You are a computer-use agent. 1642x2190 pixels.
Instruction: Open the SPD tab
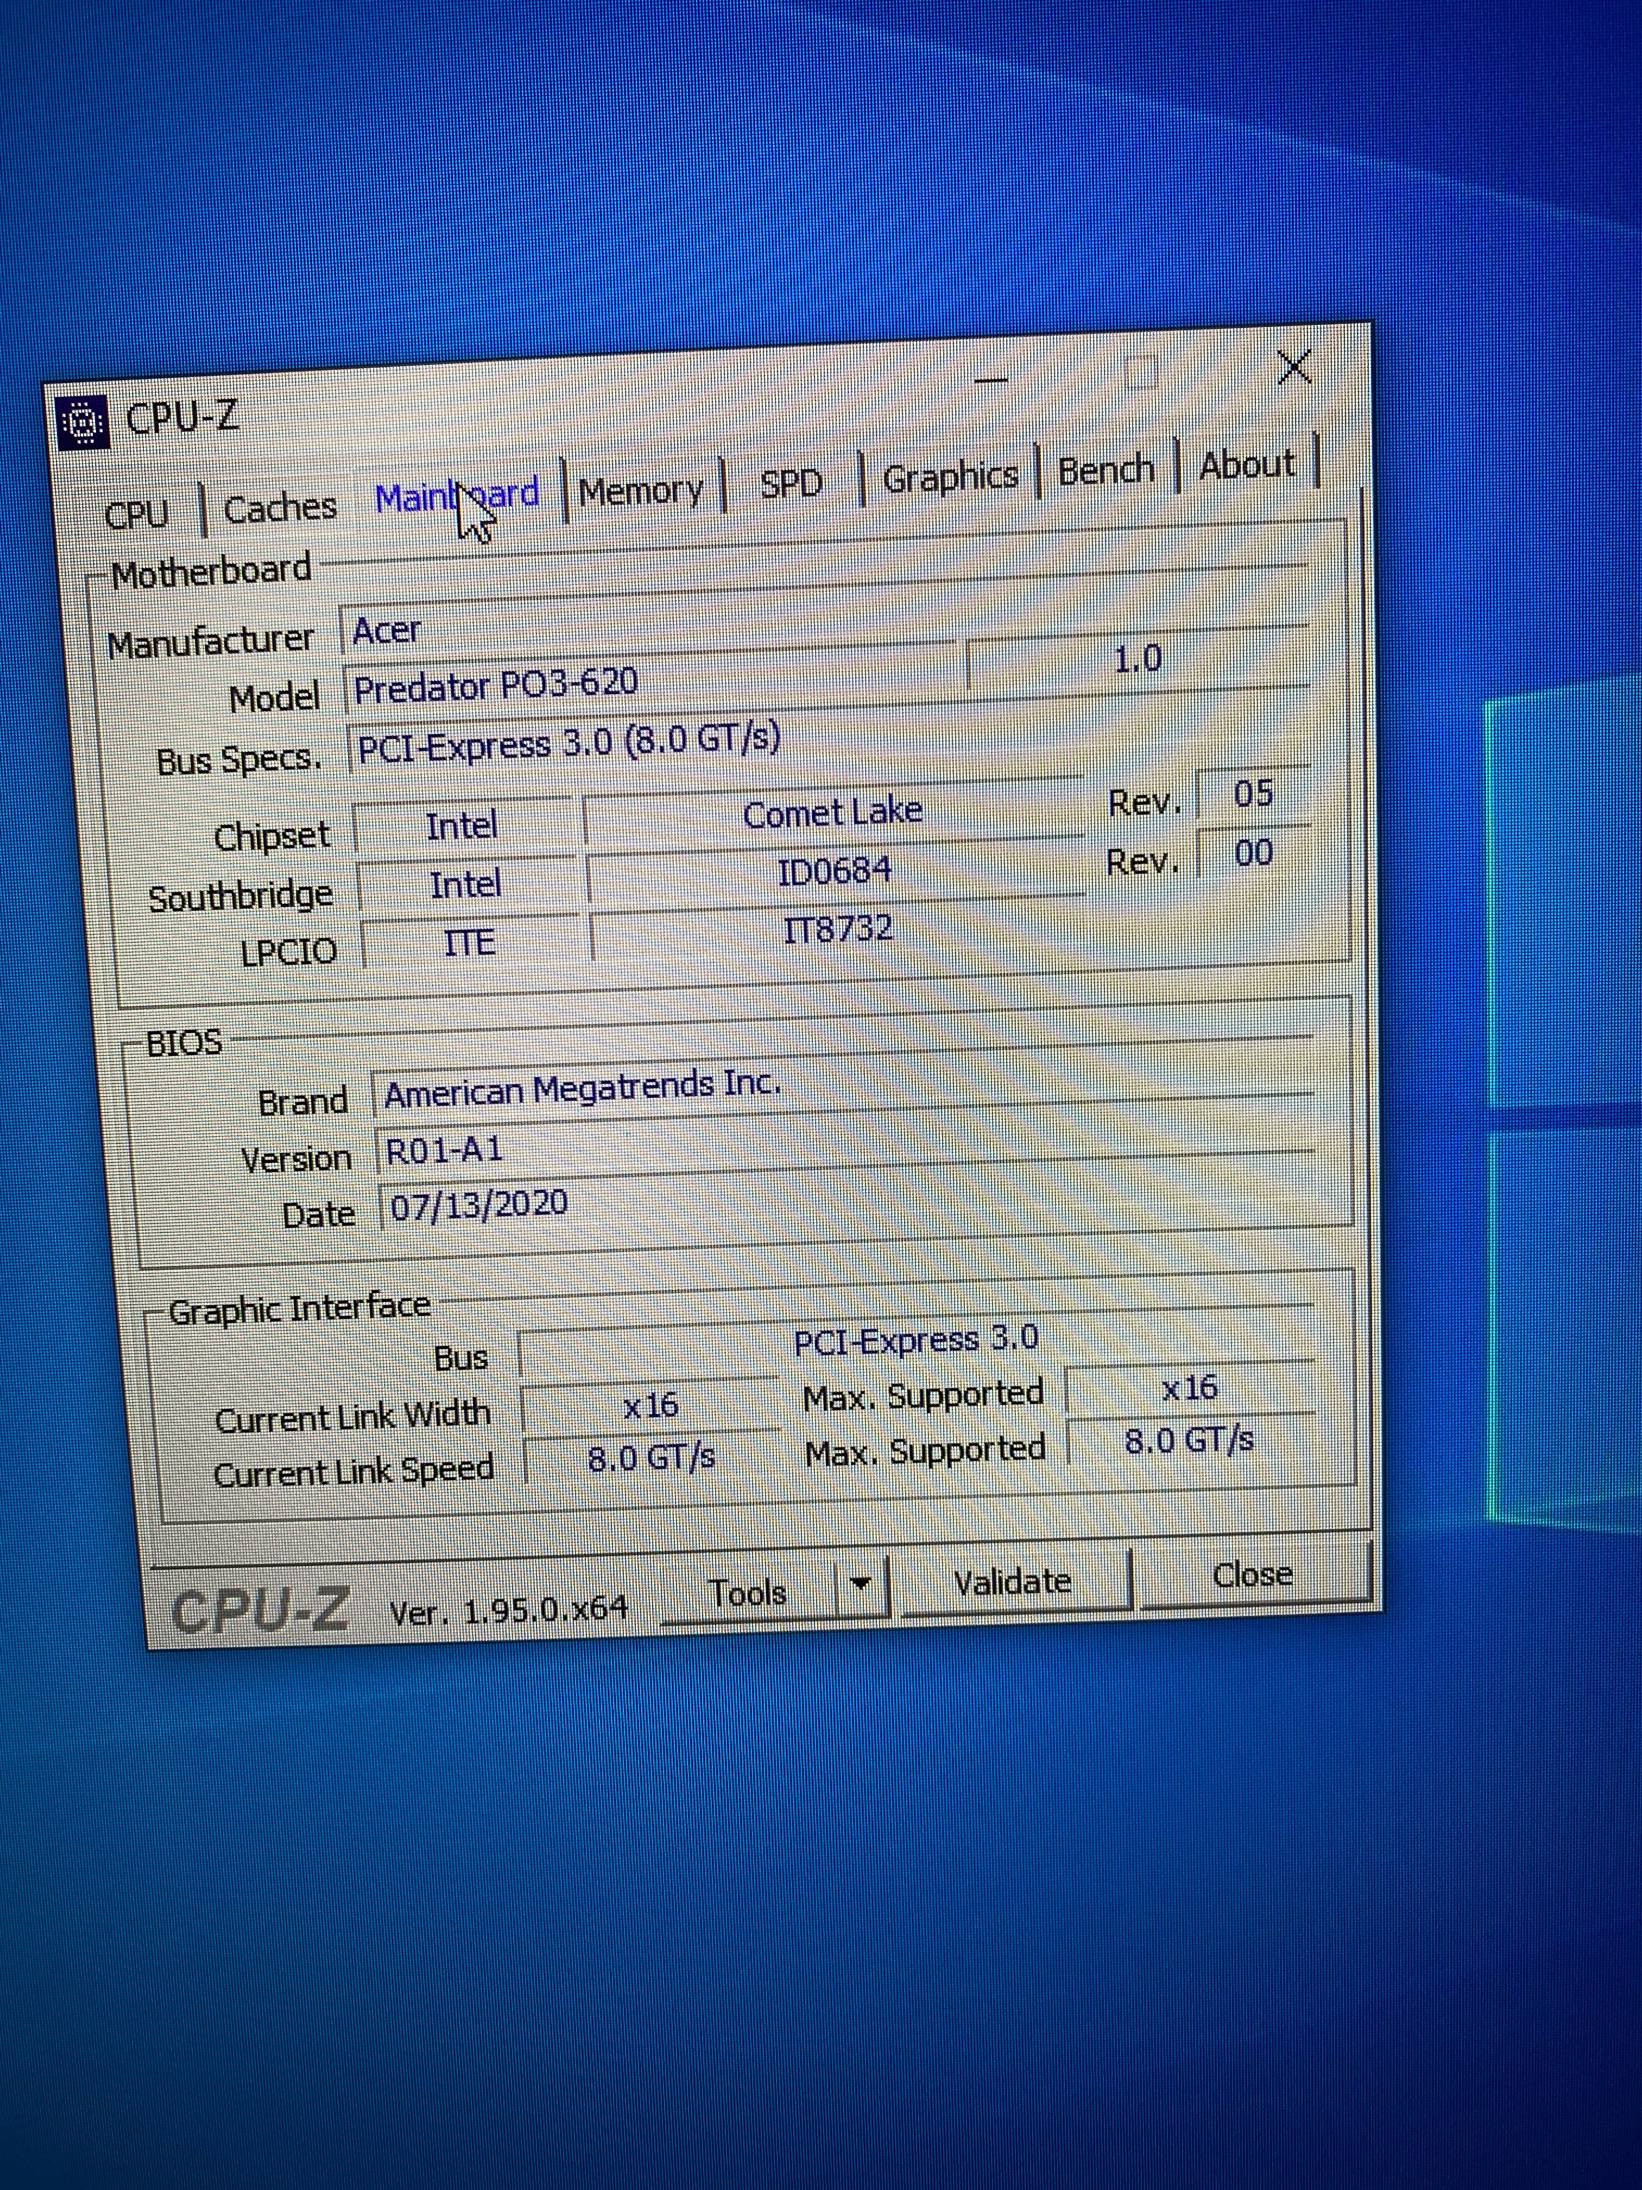click(x=791, y=483)
